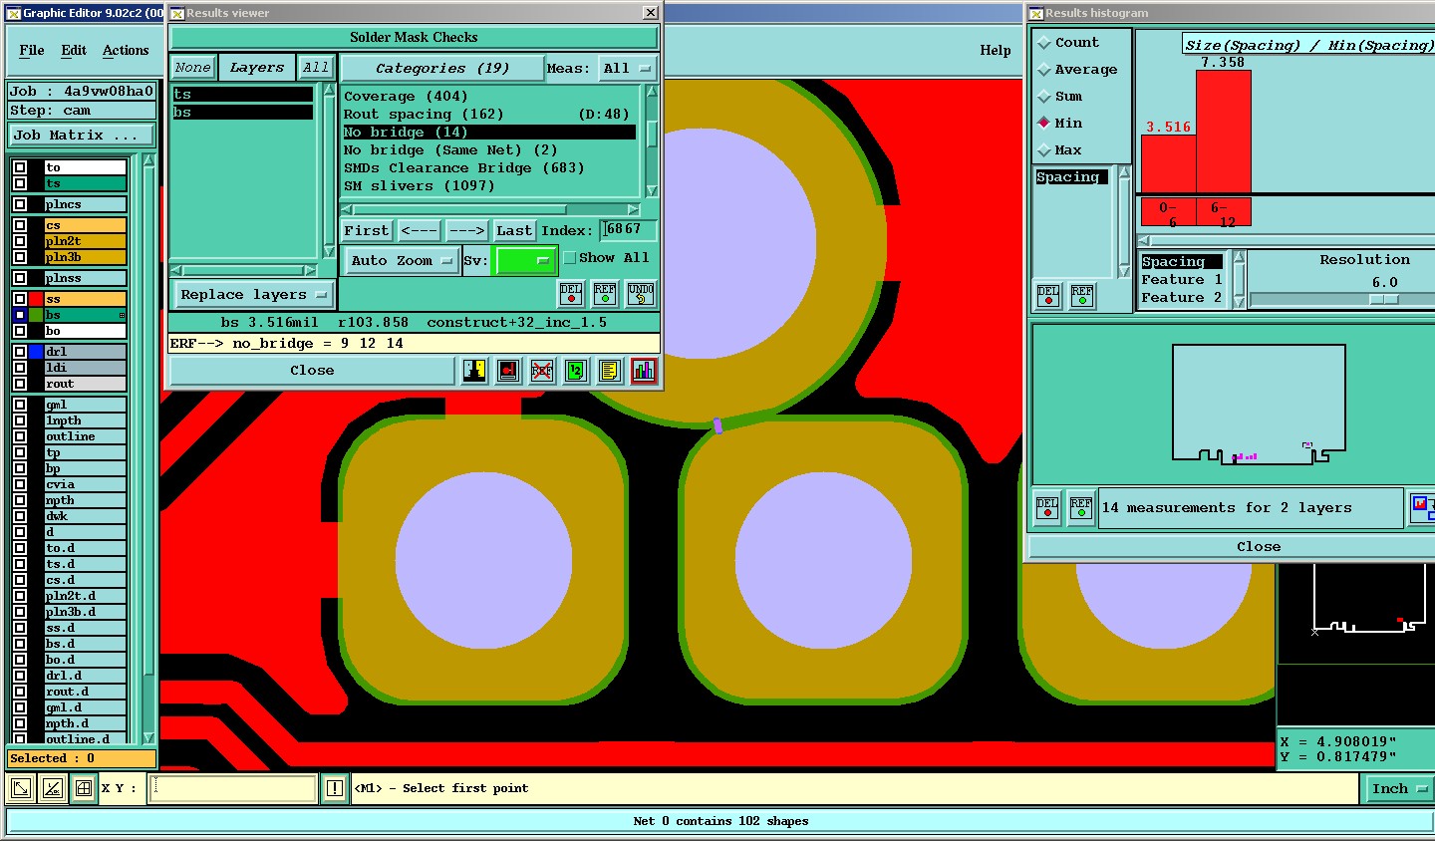Click the Index input field
This screenshot has height=841, width=1435.
click(x=628, y=230)
